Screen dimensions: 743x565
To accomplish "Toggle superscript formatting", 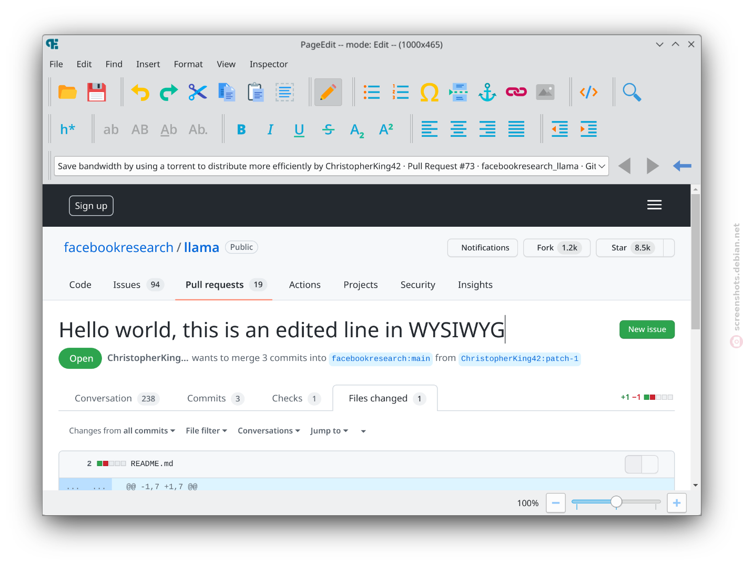I will (386, 129).
